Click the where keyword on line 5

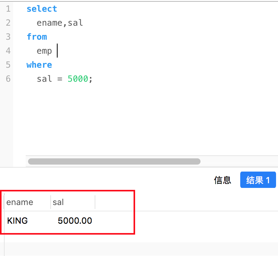click(x=39, y=65)
